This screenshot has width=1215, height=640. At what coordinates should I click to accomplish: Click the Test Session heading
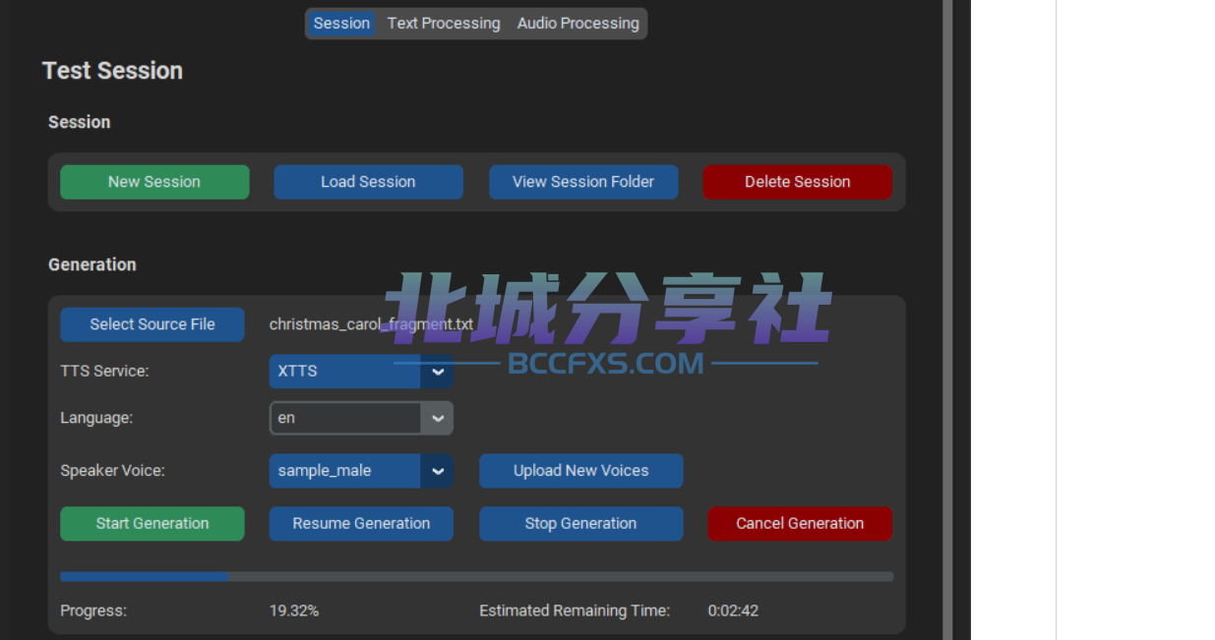coord(112,71)
